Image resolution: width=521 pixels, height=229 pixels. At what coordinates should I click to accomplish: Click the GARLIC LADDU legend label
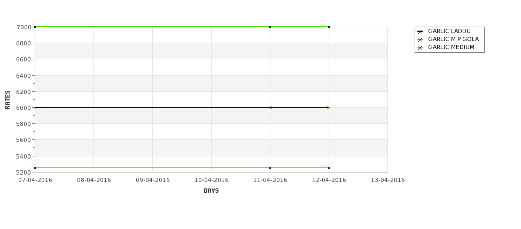(449, 31)
